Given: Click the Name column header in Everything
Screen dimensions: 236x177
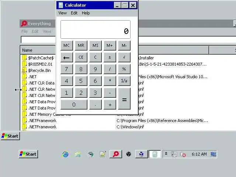Looking at the screenshot, I should tap(38, 50).
